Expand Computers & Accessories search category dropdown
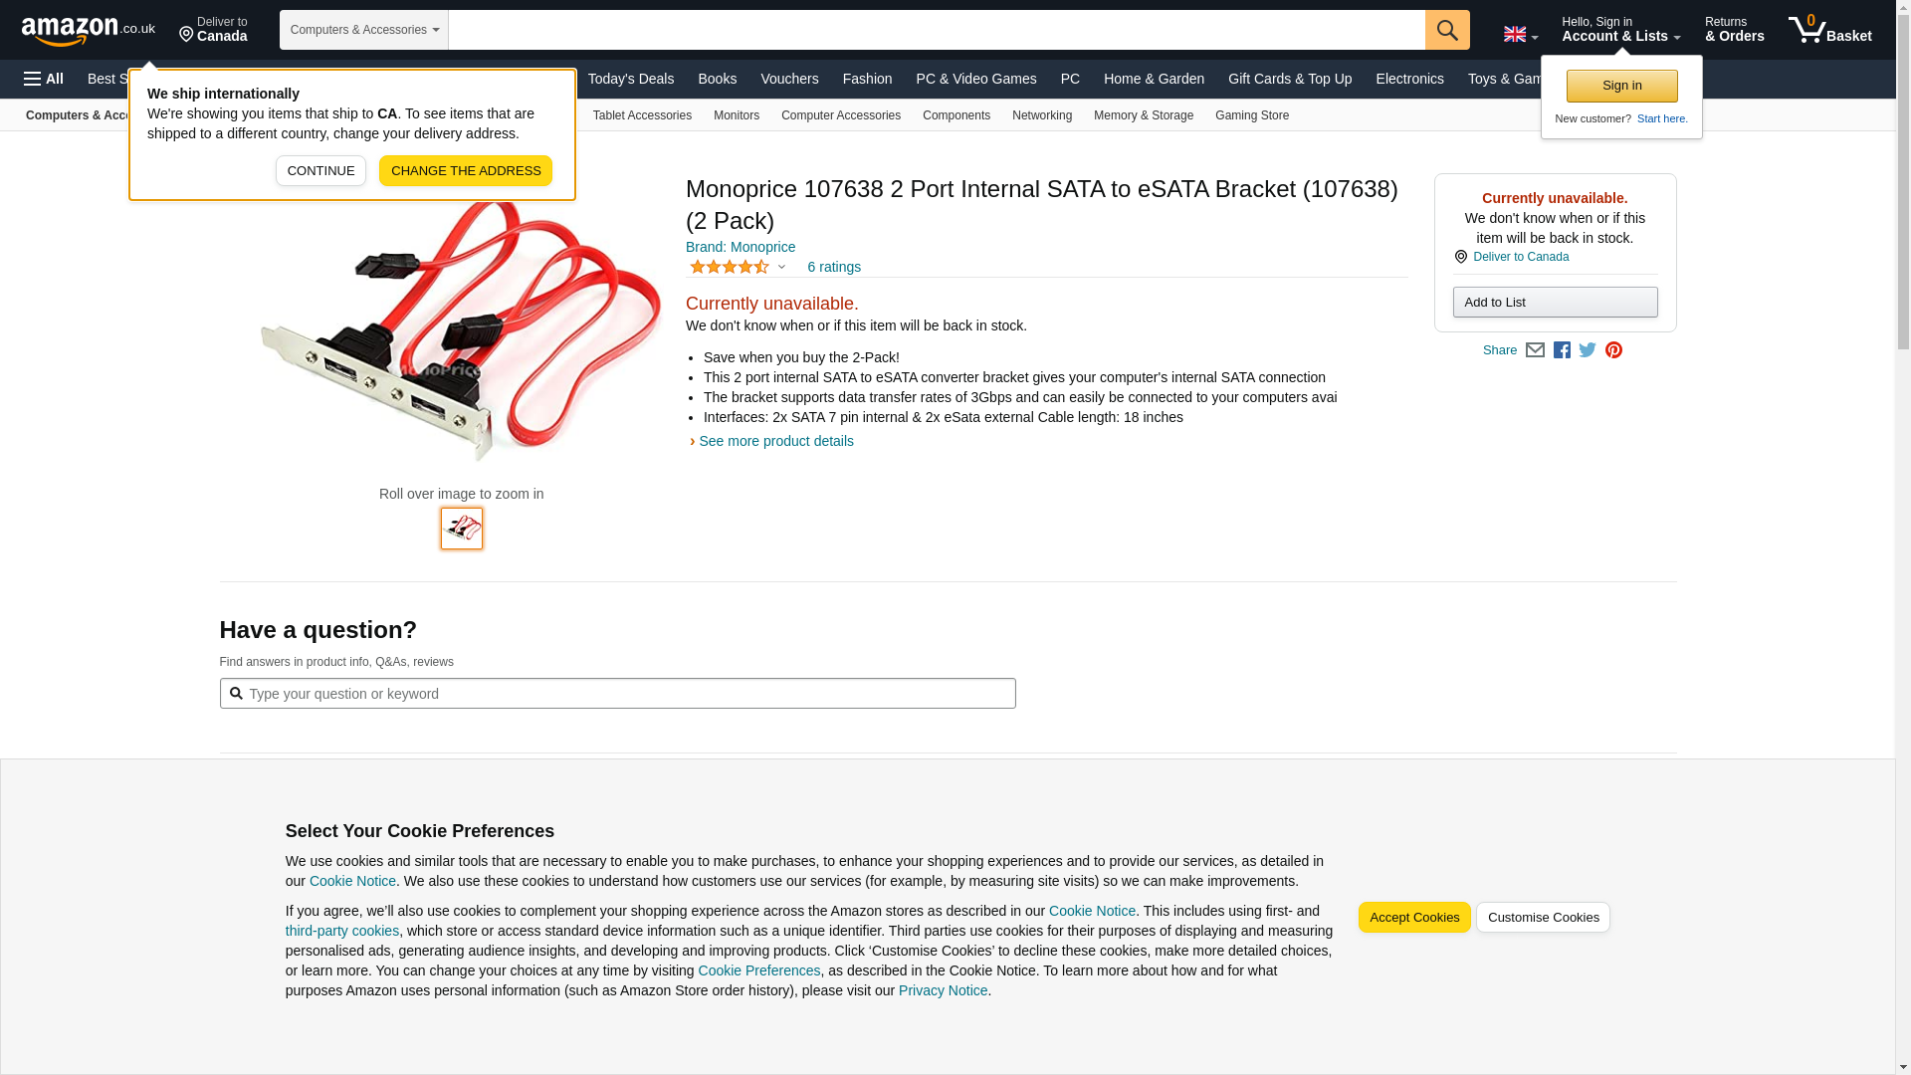This screenshot has width=1911, height=1075. tap(364, 30)
